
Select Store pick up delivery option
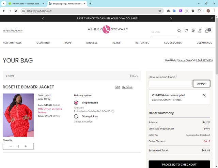coord(76,116)
